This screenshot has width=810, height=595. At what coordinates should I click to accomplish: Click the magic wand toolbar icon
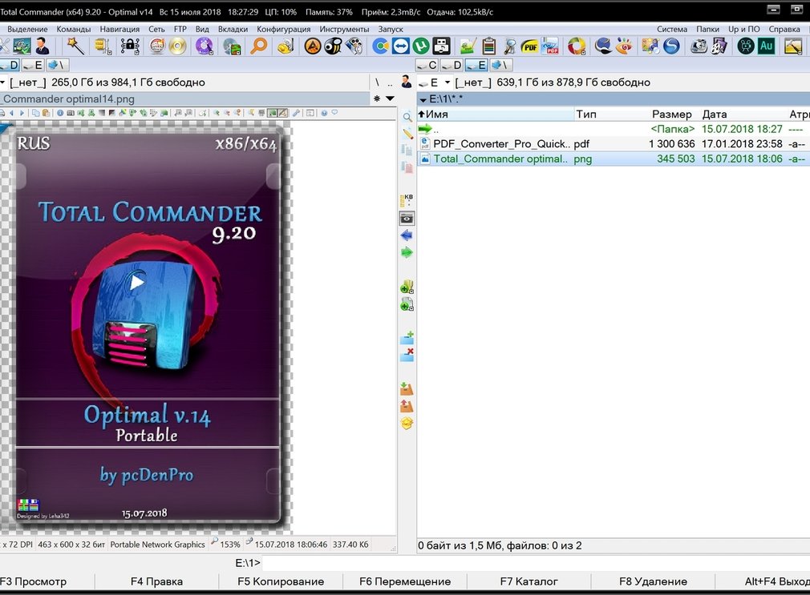(x=76, y=46)
